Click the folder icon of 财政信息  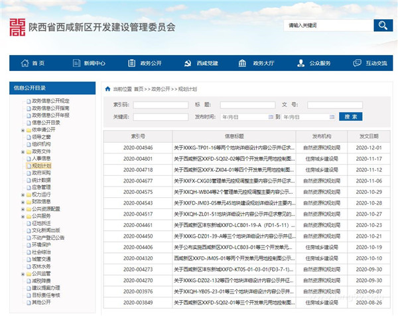29,202
